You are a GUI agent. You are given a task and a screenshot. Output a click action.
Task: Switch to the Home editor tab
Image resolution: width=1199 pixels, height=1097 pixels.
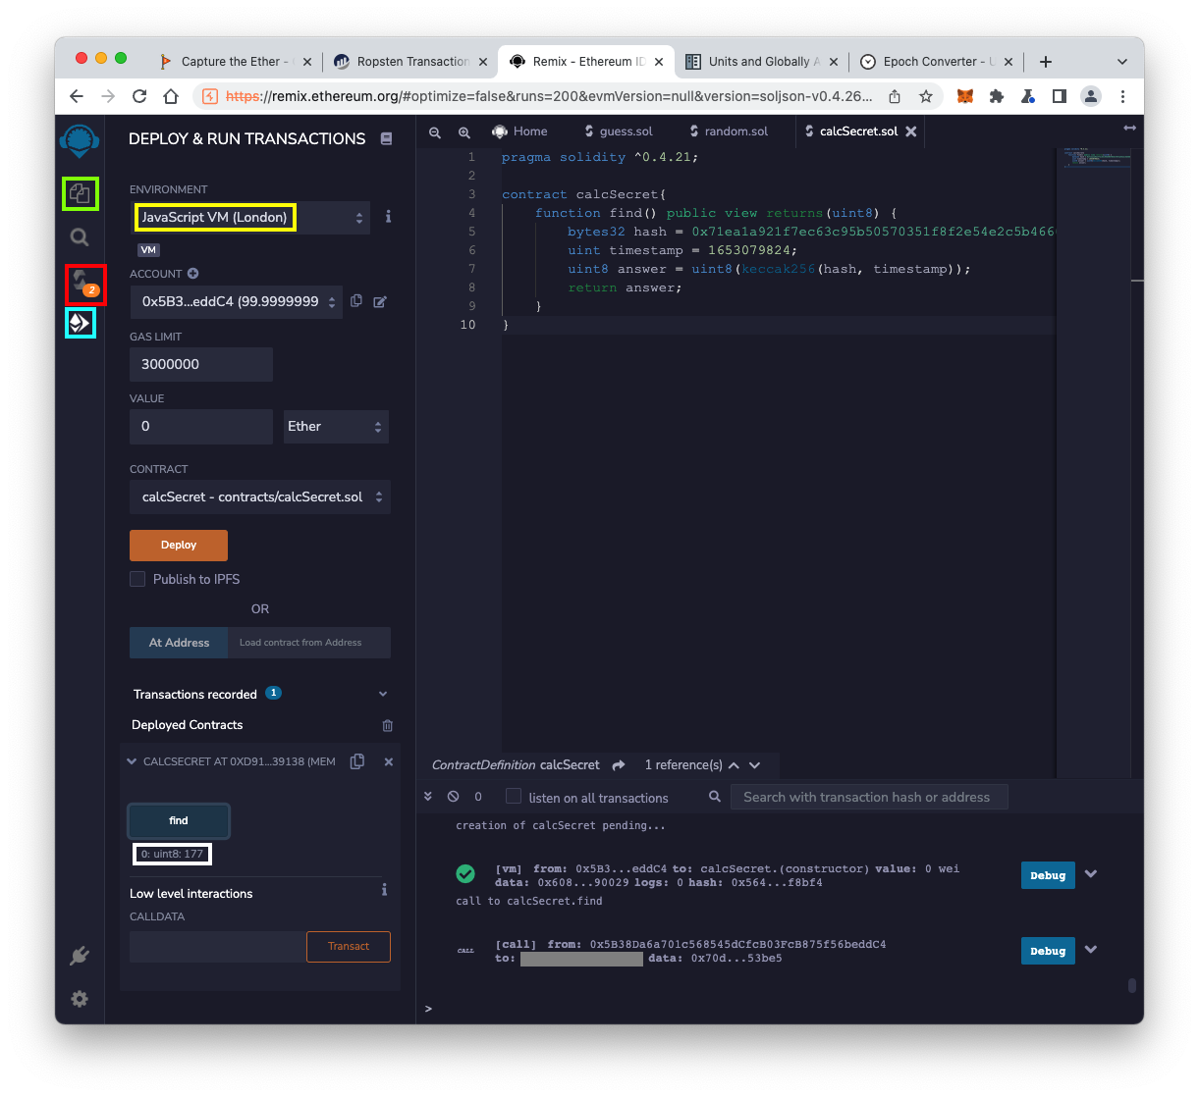click(x=520, y=131)
